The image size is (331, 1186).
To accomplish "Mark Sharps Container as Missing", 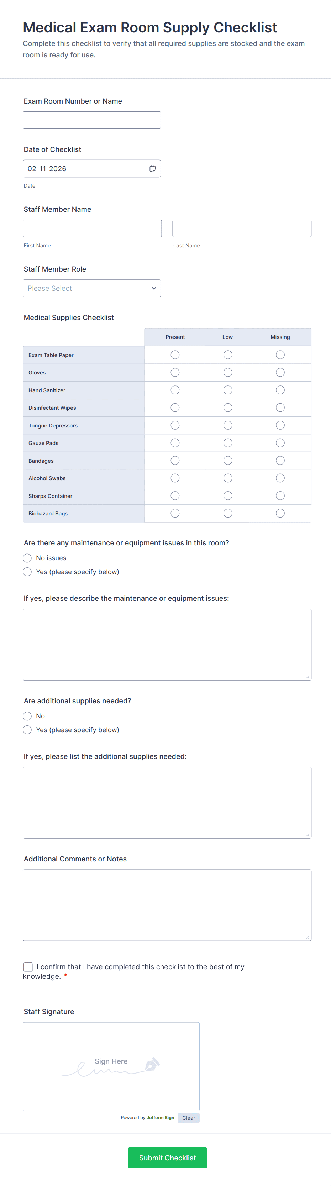I will coord(280,496).
